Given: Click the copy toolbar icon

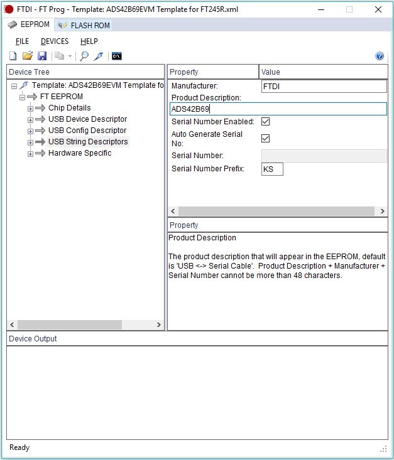Looking at the screenshot, I should click(x=59, y=56).
